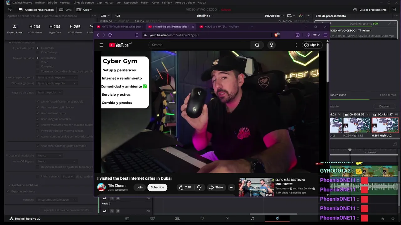This screenshot has height=225, width=401.
Task: Toggle Usar archivos optimizados checkbox
Action: 38,107
